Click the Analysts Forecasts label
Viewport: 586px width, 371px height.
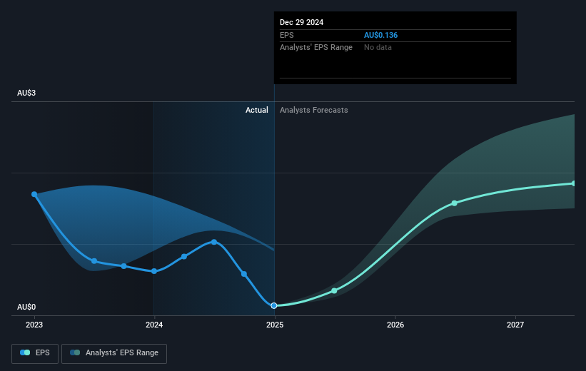pos(314,110)
